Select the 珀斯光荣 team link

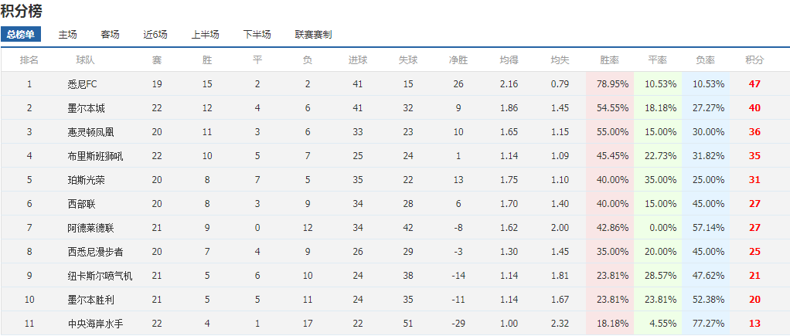tap(86, 180)
